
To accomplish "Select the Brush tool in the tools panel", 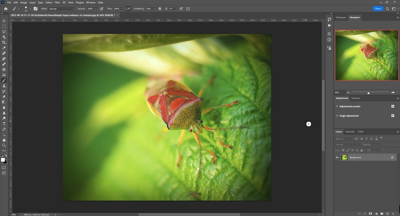I will pos(4,80).
